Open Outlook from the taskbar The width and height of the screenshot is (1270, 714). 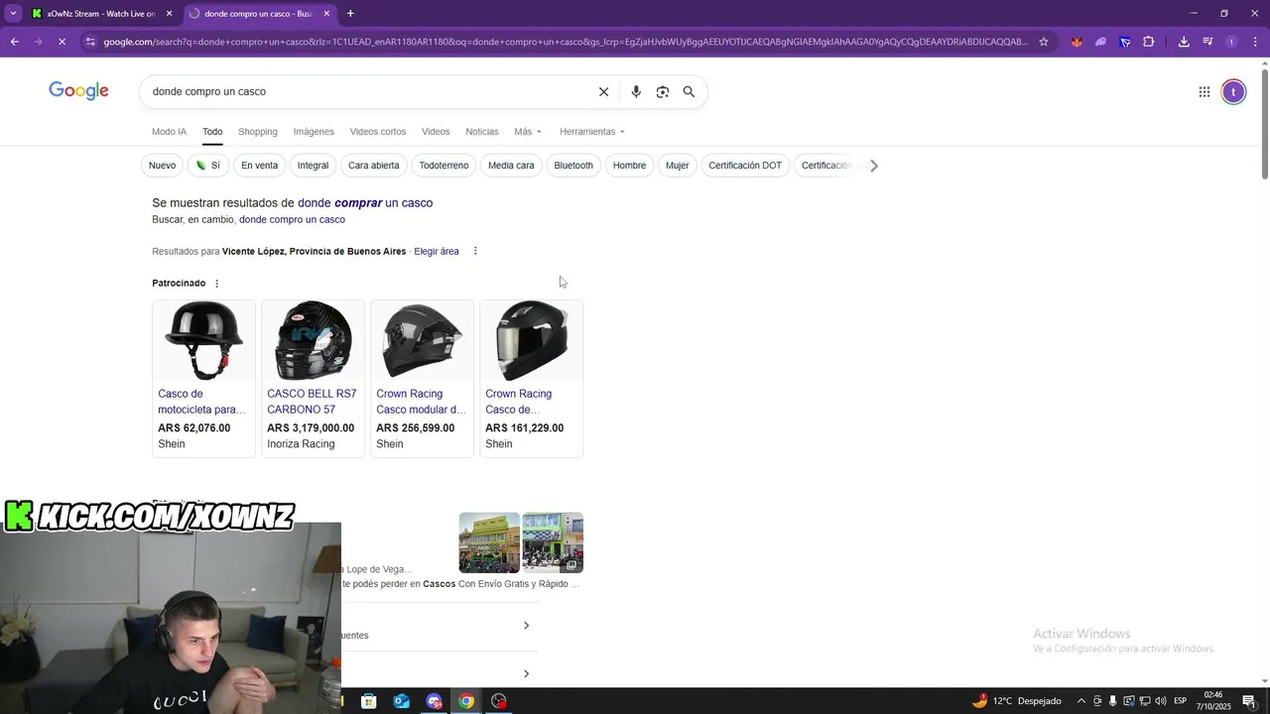point(401,701)
